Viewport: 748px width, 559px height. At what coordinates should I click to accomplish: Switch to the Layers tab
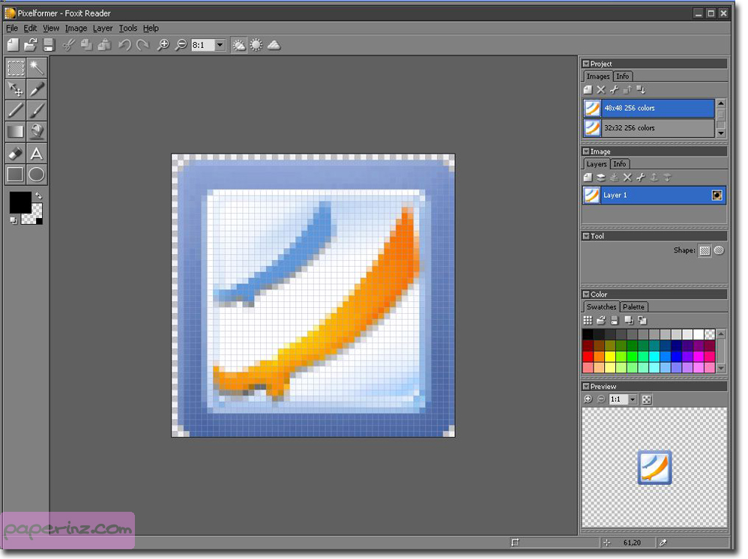(597, 163)
